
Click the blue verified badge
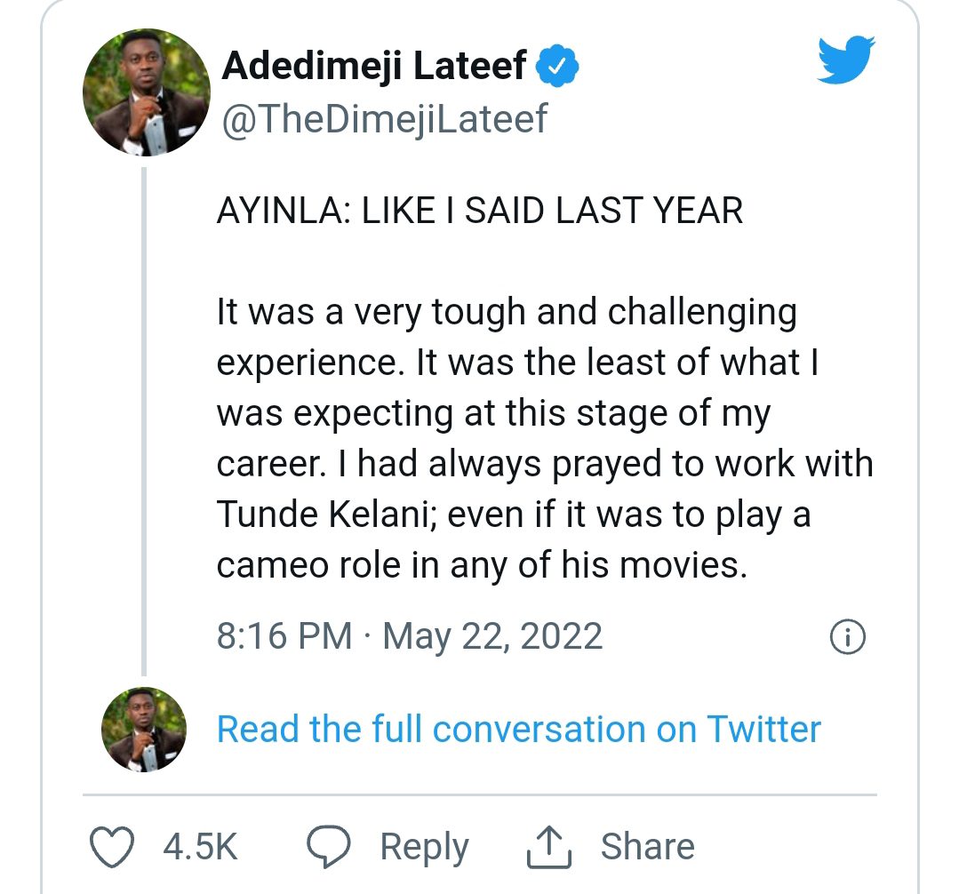coord(559,65)
